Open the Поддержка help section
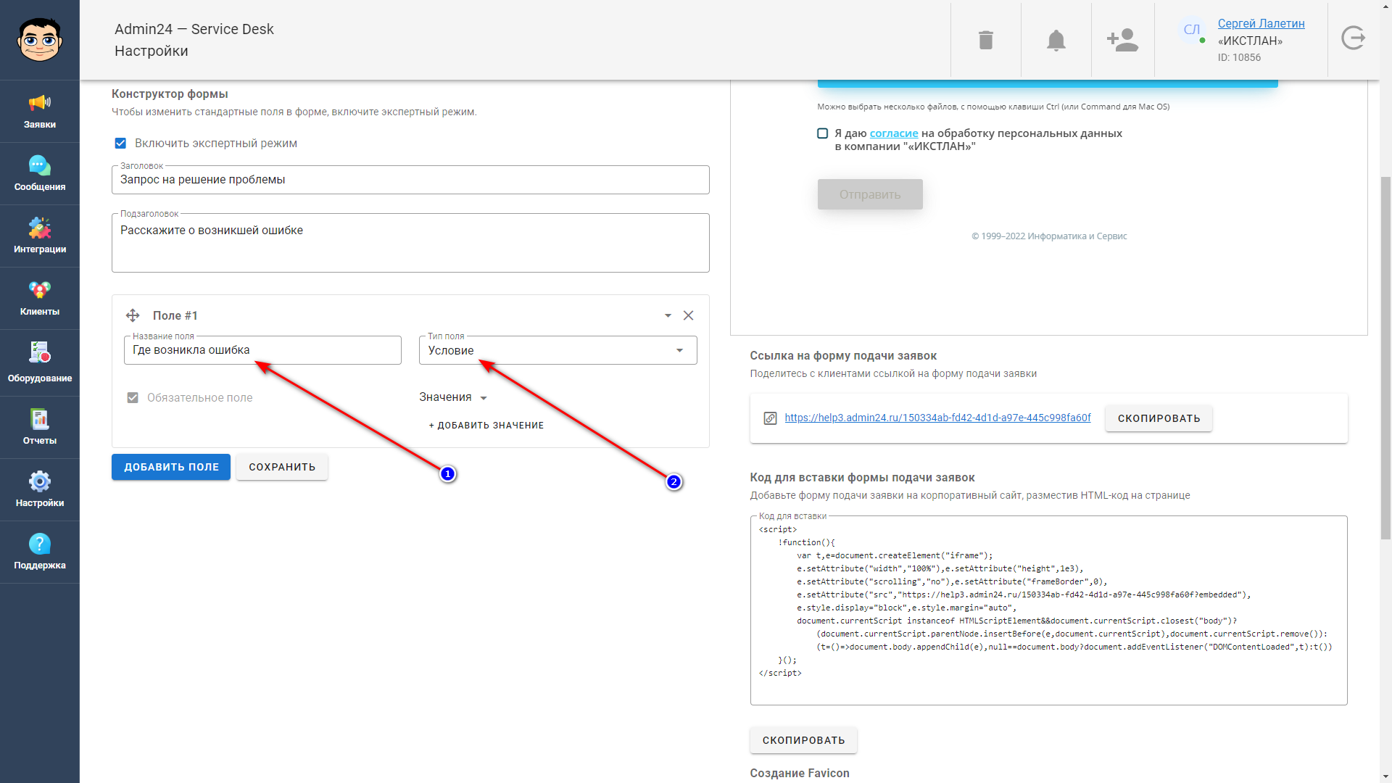The height and width of the screenshot is (783, 1392). point(40,552)
